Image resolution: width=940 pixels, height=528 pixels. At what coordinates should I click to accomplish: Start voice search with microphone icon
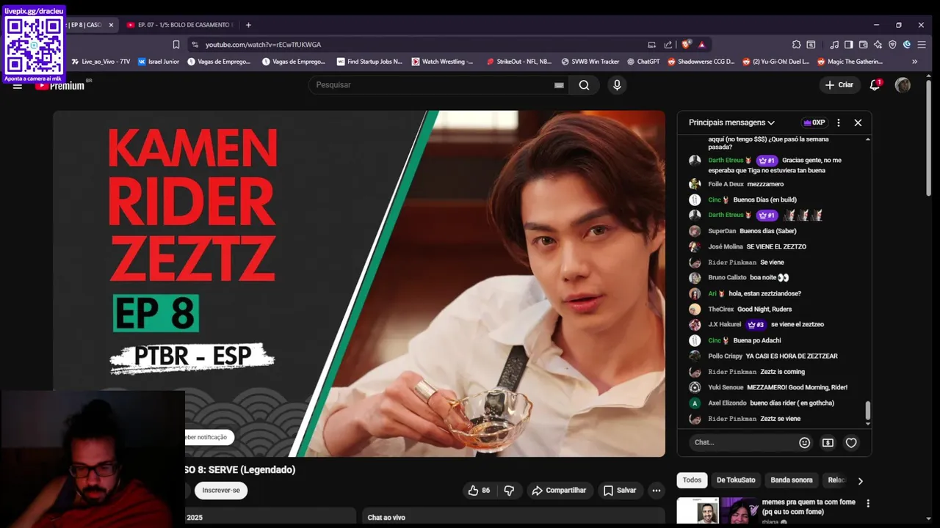tap(617, 85)
